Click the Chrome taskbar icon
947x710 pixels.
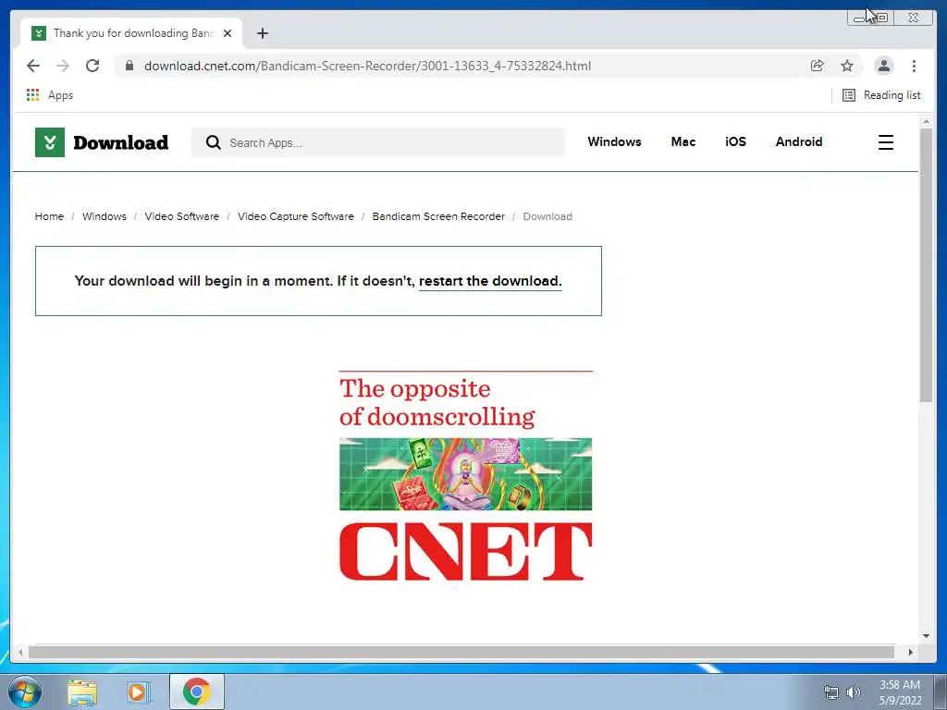coord(197,692)
